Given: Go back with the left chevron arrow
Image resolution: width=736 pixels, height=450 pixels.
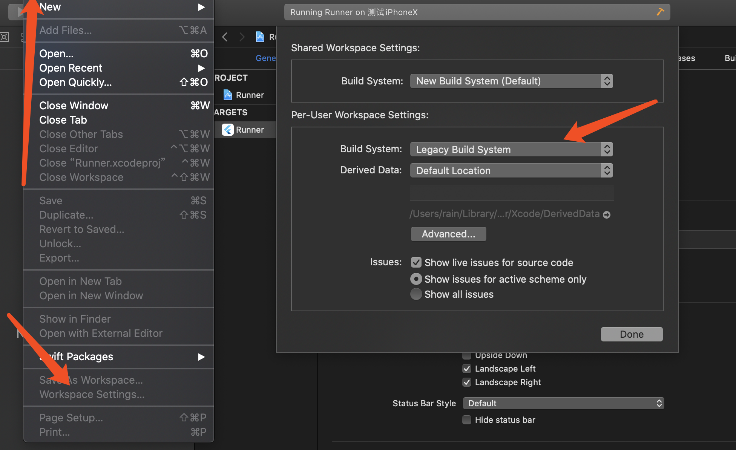Looking at the screenshot, I should 225,37.
